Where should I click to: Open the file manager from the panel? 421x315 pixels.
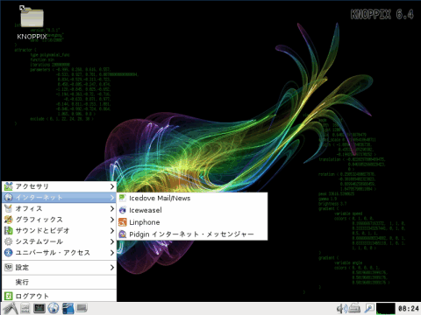(25, 308)
